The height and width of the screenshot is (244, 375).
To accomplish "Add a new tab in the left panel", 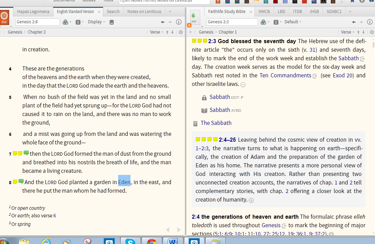I will [170, 12].
